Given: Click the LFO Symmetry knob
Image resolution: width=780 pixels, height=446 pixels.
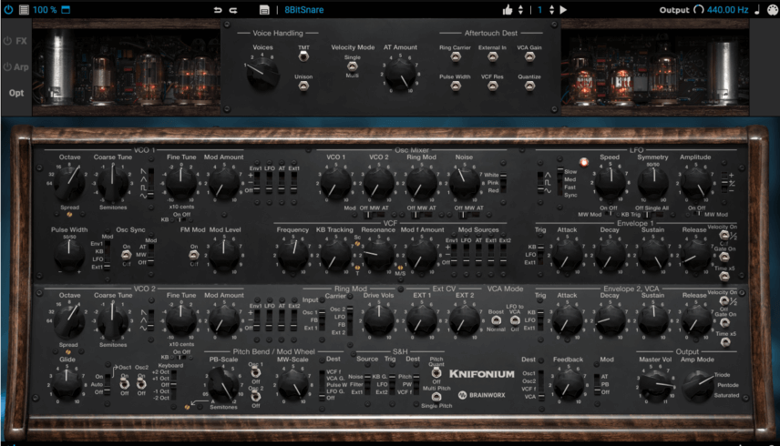Looking at the screenshot, I should point(653,183).
